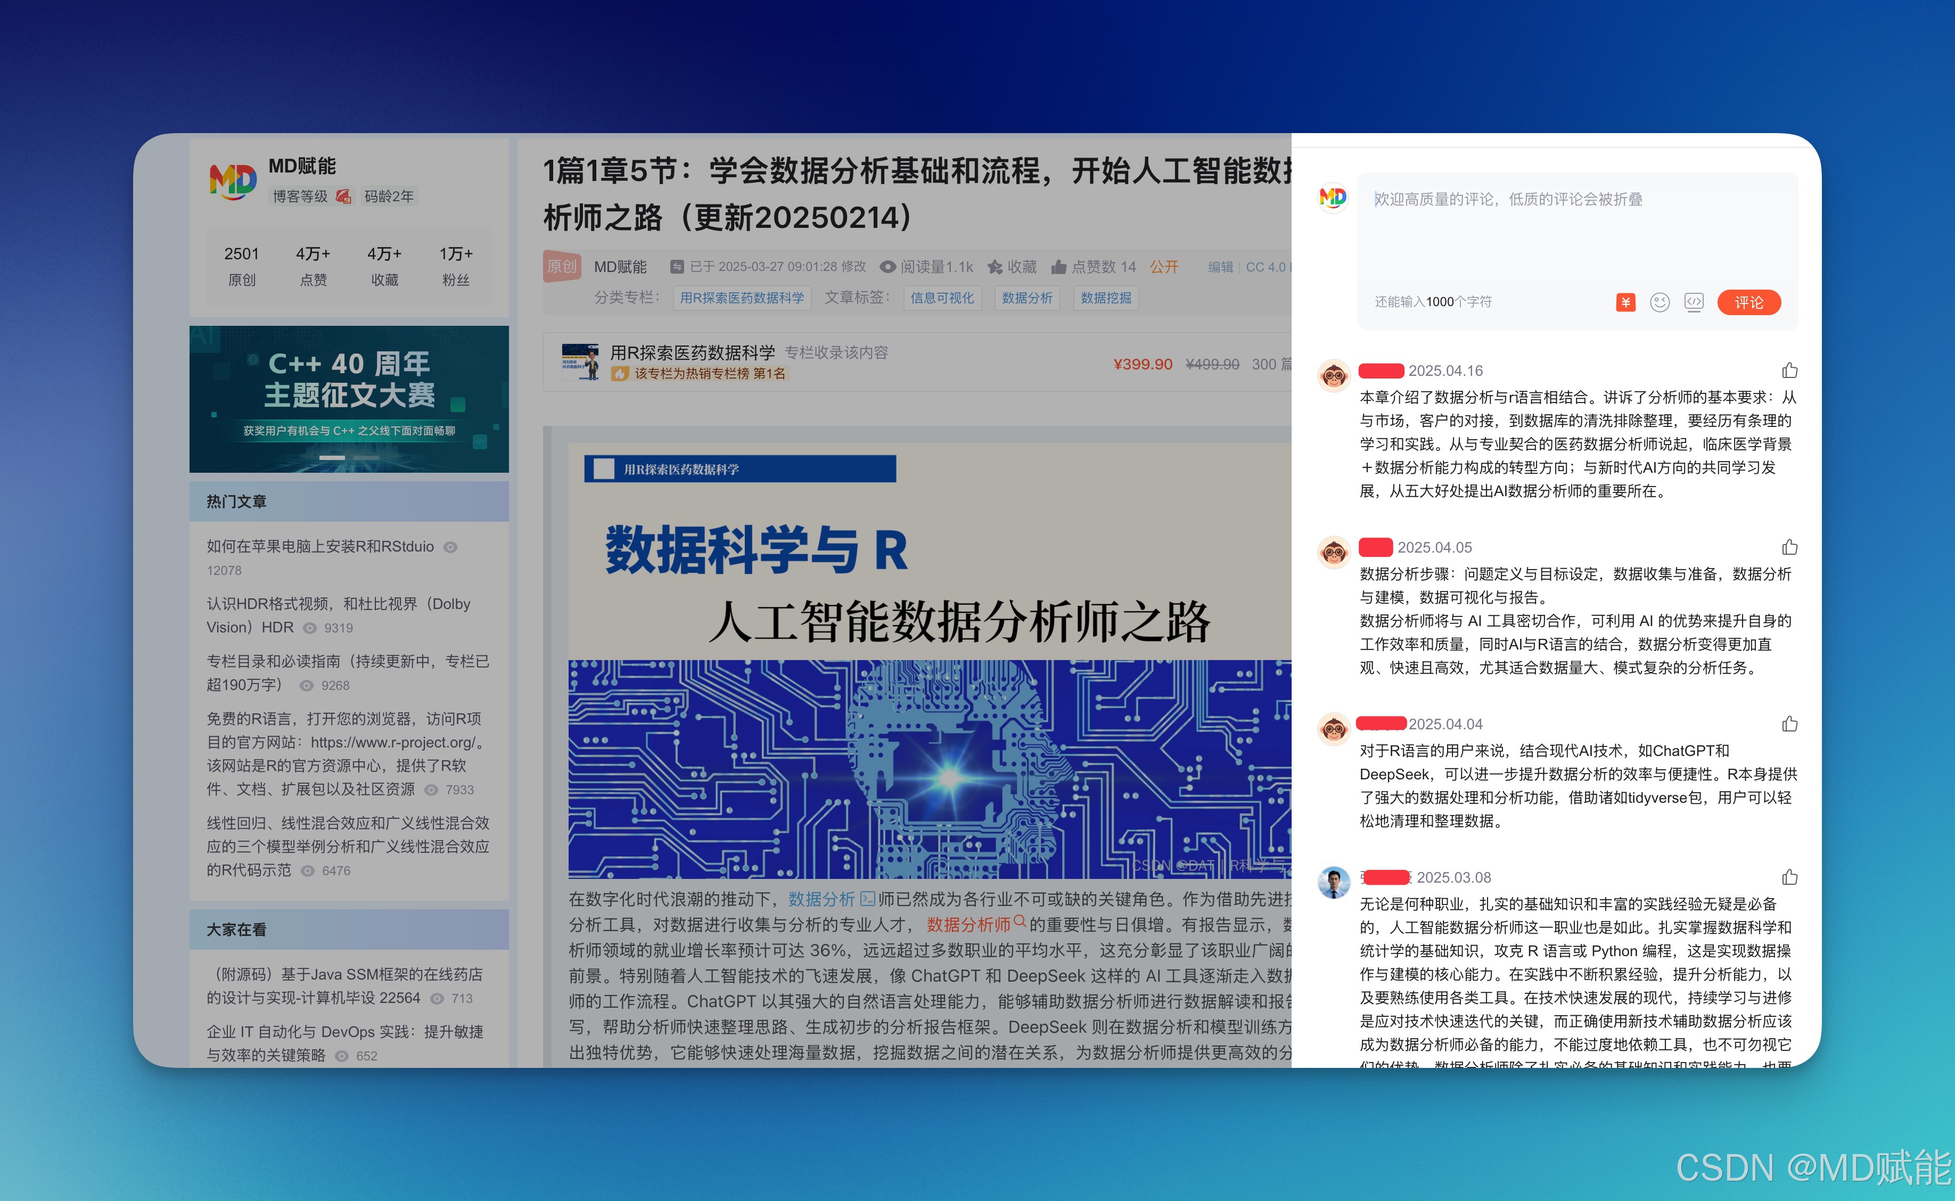Like the 2025.04.16 comment
Image resolution: width=1955 pixels, height=1201 pixels.
coord(1790,370)
